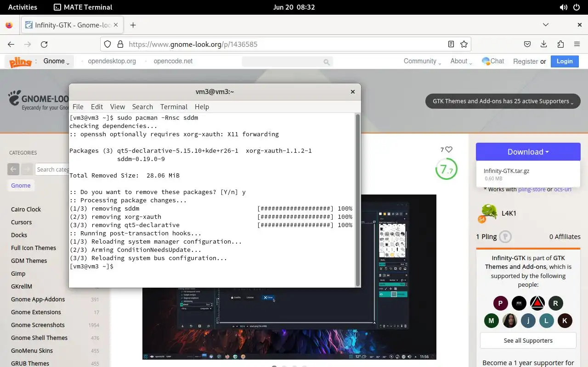Expand the 25 active Supporters banner

(503, 101)
